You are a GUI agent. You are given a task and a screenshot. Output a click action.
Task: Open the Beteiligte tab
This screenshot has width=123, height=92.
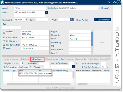(x=25, y=59)
